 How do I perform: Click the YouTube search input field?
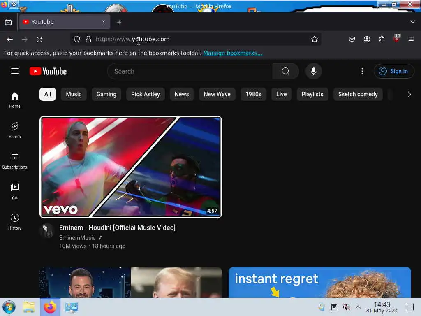pos(190,71)
